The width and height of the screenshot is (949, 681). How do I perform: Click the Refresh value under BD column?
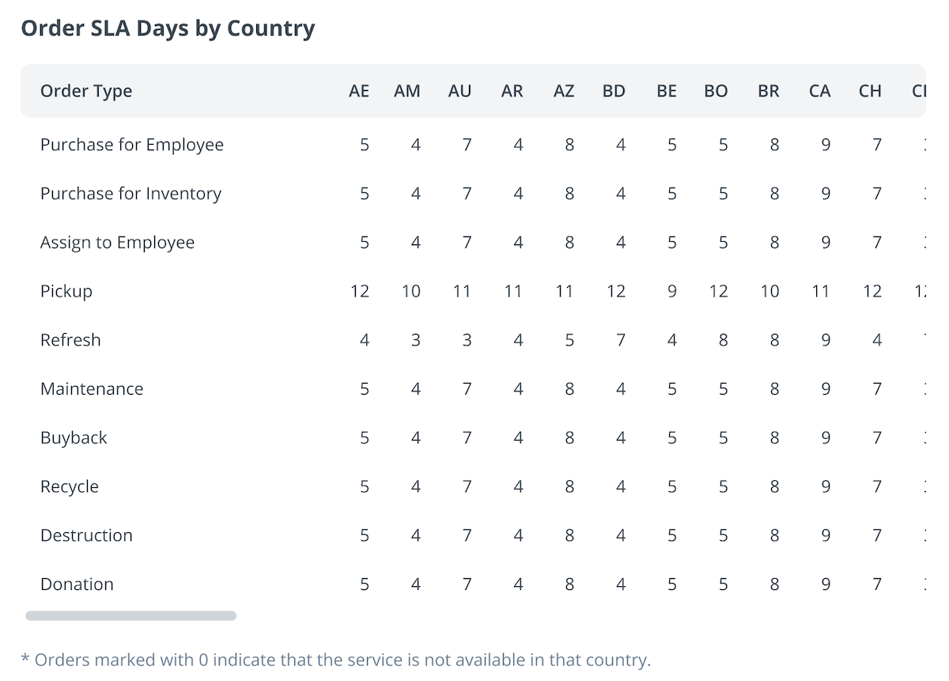[x=620, y=340]
